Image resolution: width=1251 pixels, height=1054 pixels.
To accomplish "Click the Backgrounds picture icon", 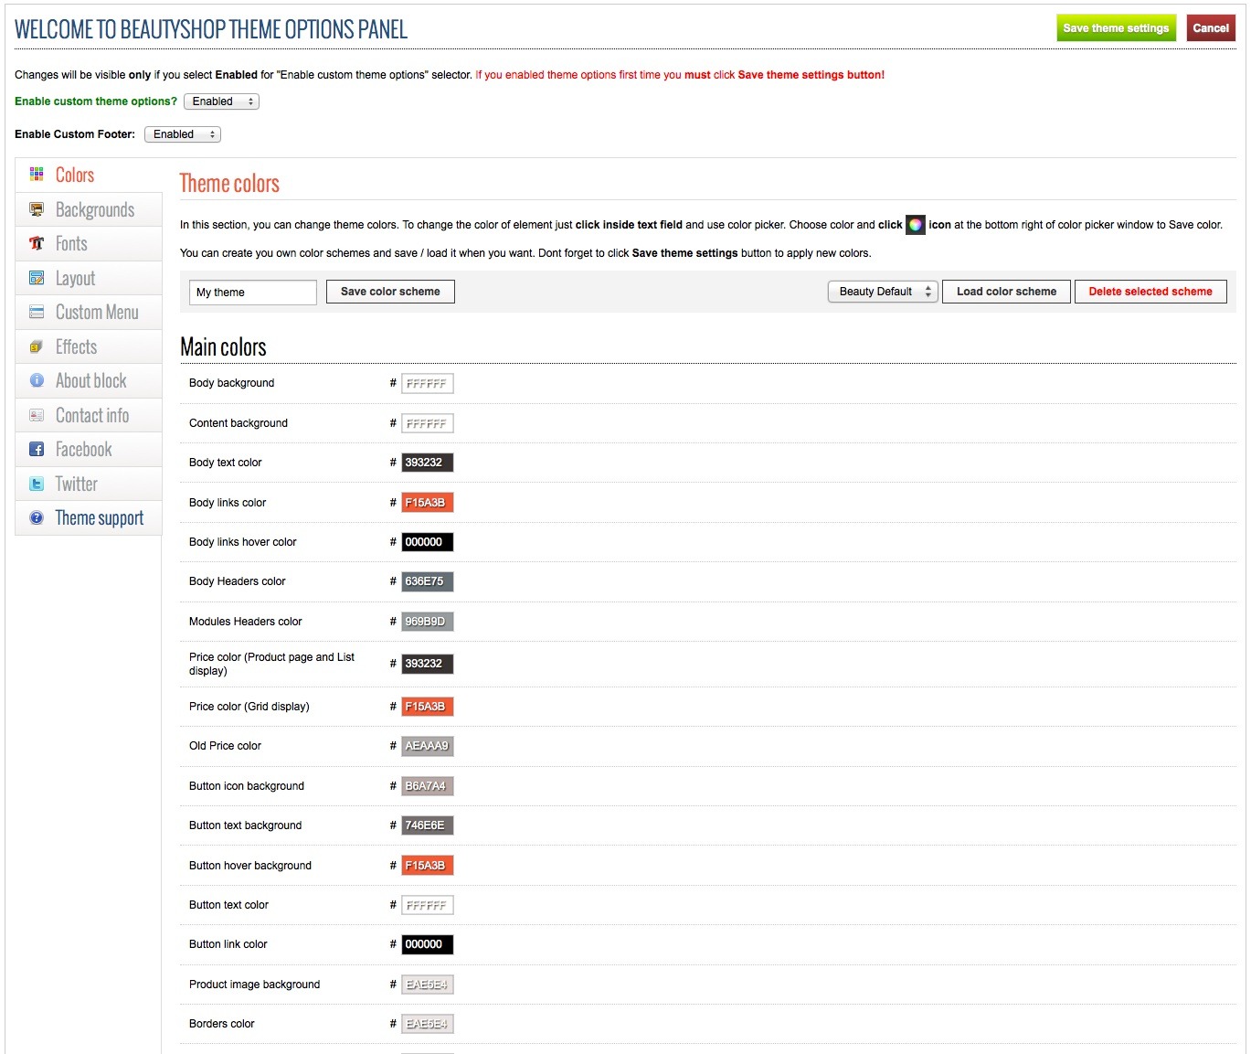I will click(x=37, y=209).
